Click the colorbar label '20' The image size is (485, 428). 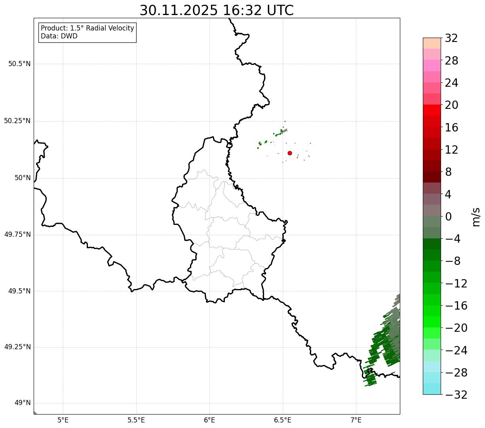[x=451, y=105]
